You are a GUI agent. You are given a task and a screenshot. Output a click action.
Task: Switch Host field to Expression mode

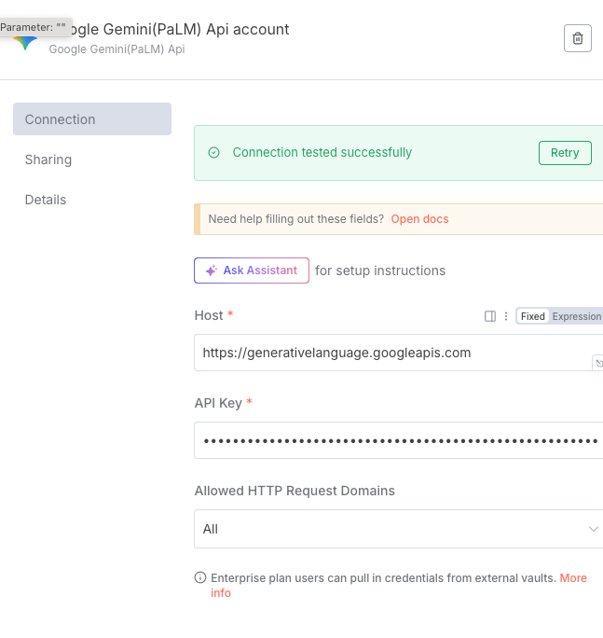coord(577,316)
